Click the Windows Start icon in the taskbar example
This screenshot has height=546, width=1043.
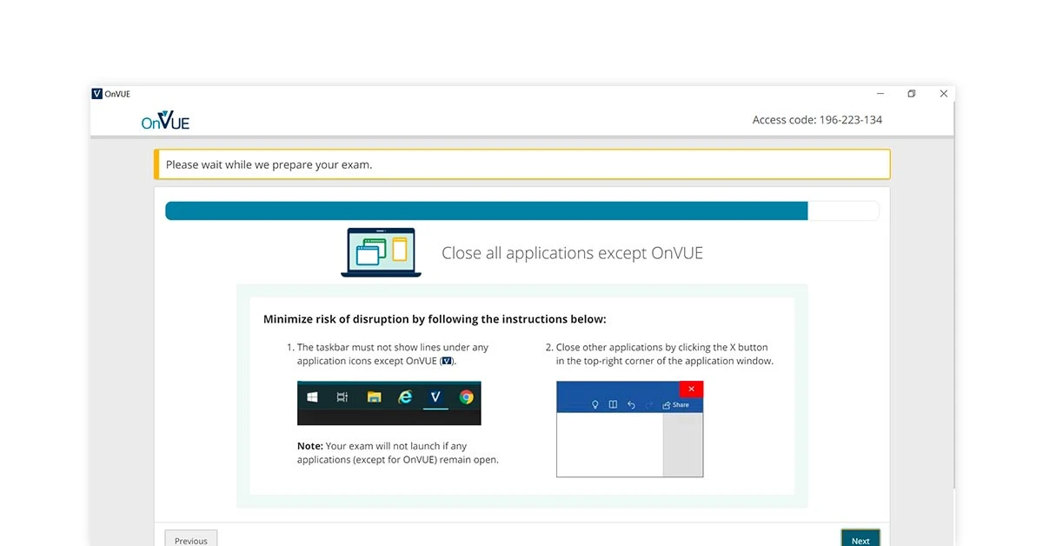point(313,397)
